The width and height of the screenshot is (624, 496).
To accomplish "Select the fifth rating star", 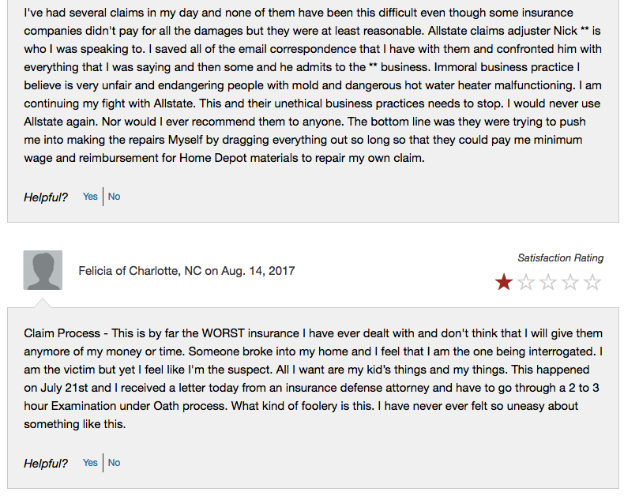I will pyautogui.click(x=592, y=282).
